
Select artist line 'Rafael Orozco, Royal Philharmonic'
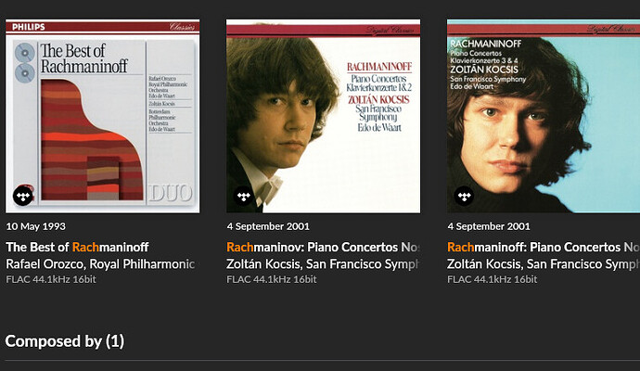(x=100, y=264)
